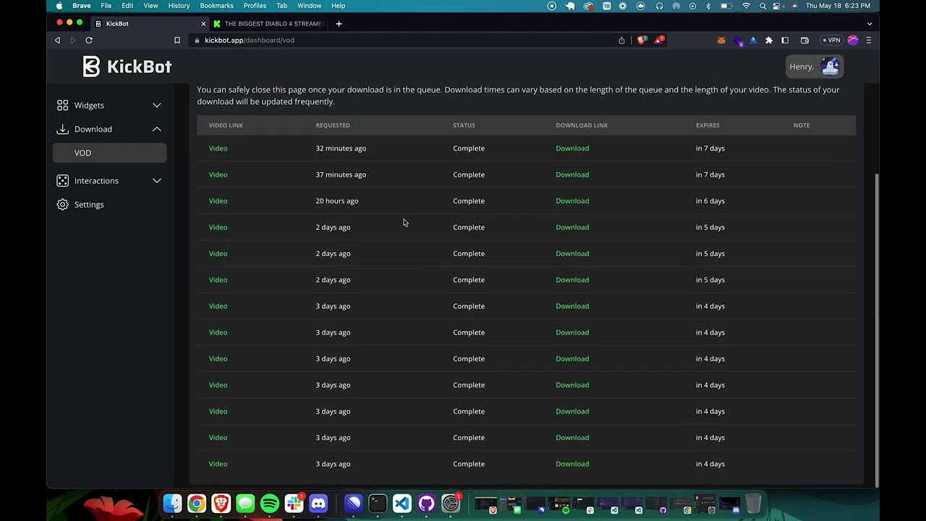This screenshot has width=926, height=521.
Task: Open Terminal from the dock
Action: 378,504
